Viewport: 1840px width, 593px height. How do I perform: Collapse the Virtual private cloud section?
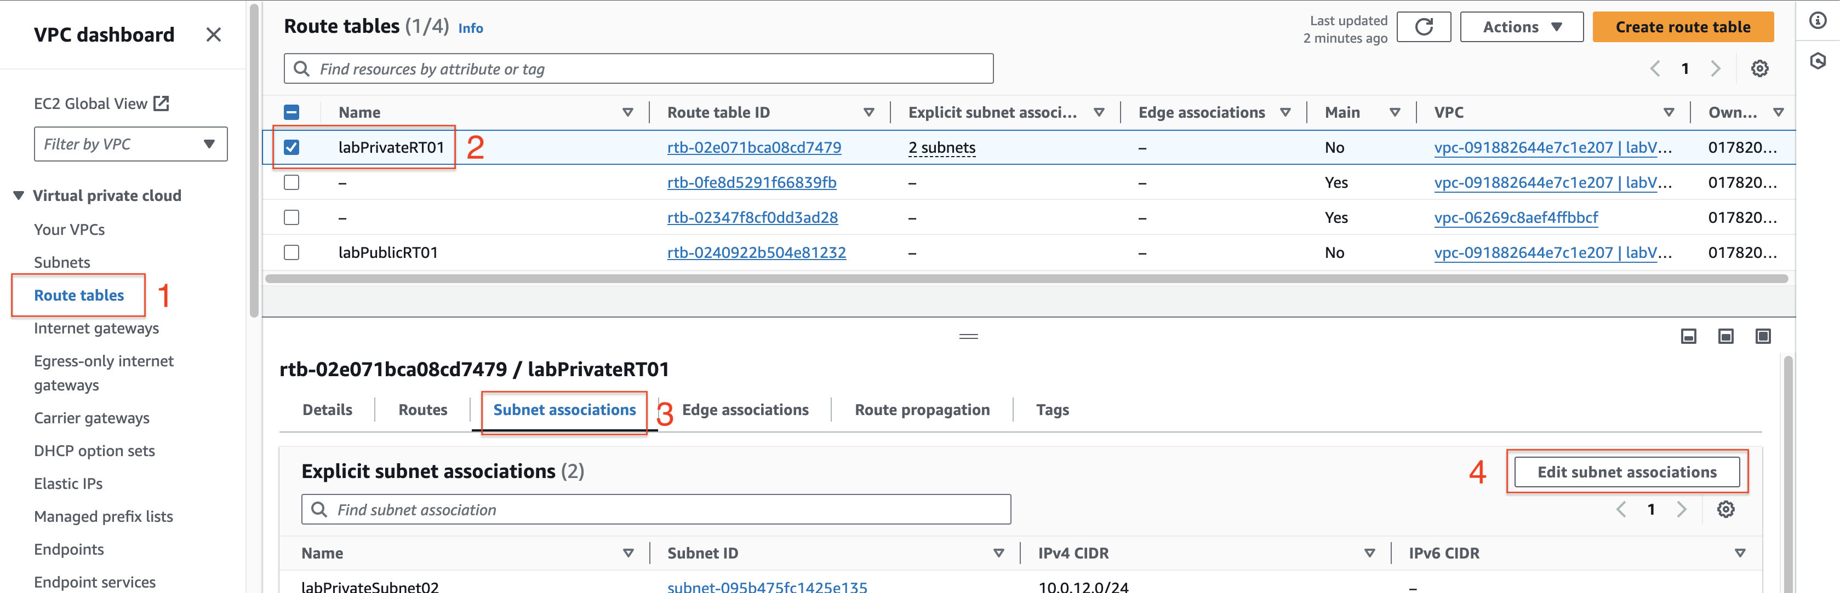[19, 195]
